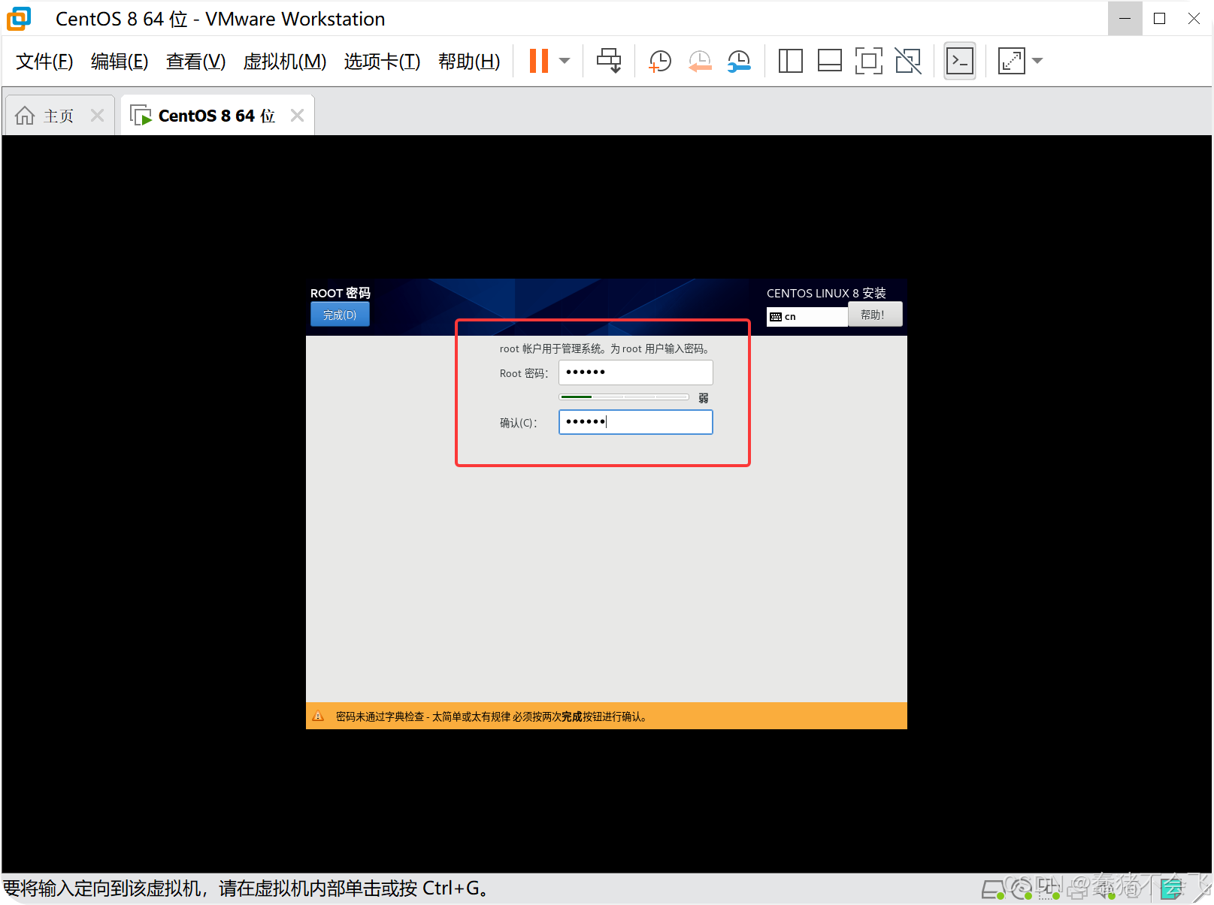Open the 帮助(H) menu
This screenshot has width=1214, height=905.
click(x=469, y=62)
